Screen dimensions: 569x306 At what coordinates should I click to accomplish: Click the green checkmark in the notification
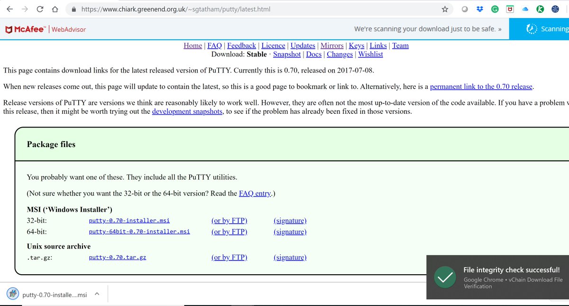click(445, 278)
